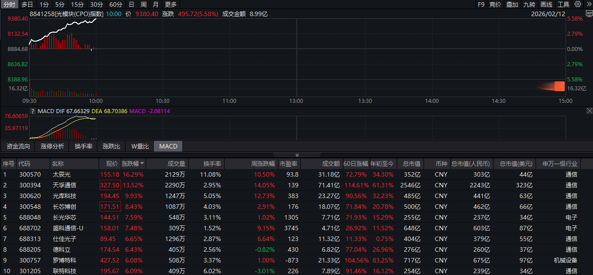Click the double-arrow expand icon top right
The width and height of the screenshot is (593, 275).
[588, 4]
